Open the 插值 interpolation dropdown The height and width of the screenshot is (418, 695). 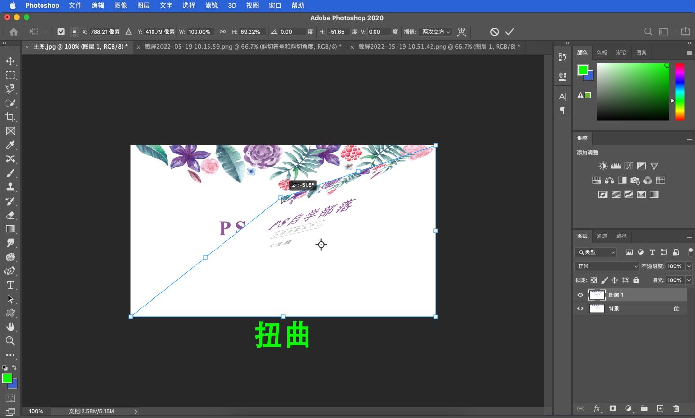click(x=435, y=32)
